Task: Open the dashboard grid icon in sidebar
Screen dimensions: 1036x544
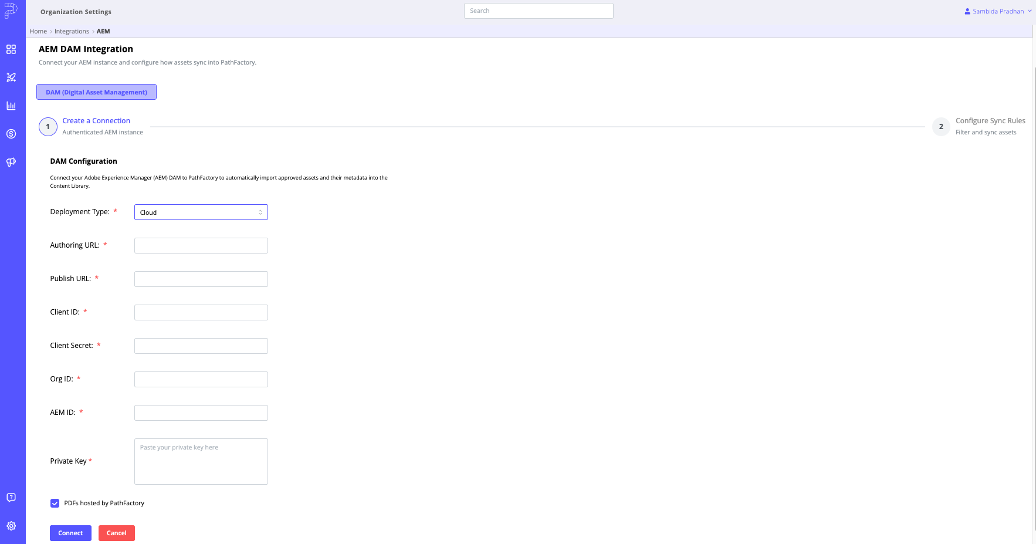Action: click(11, 49)
